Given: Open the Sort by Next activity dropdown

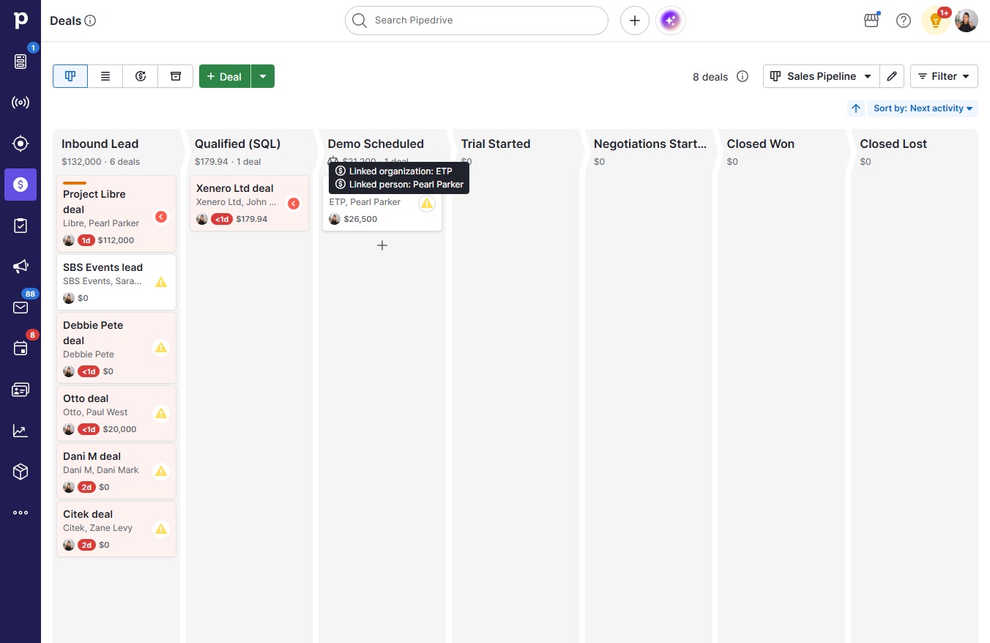Looking at the screenshot, I should [x=923, y=108].
